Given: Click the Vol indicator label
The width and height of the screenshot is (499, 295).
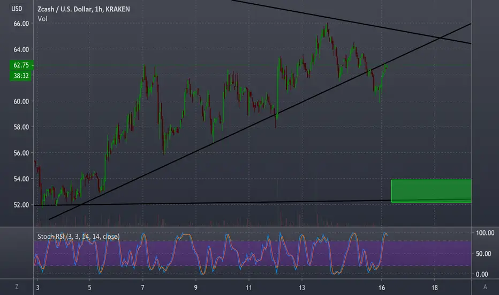Looking at the screenshot, I should 42,19.
